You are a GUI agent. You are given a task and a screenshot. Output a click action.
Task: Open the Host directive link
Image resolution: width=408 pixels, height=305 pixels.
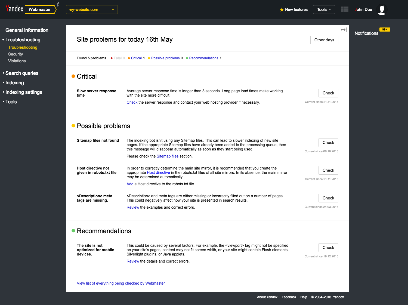[158, 172]
